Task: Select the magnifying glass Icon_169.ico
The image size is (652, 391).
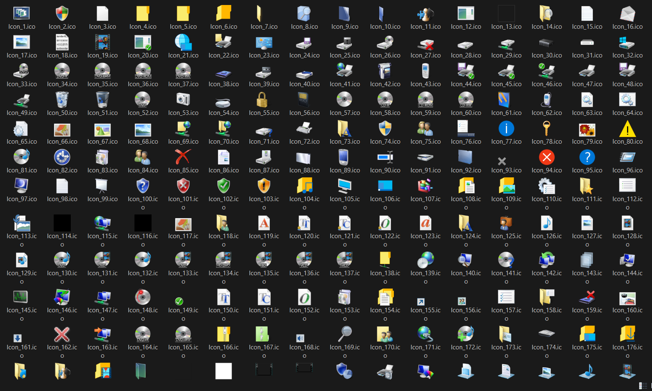Action: point(345,334)
